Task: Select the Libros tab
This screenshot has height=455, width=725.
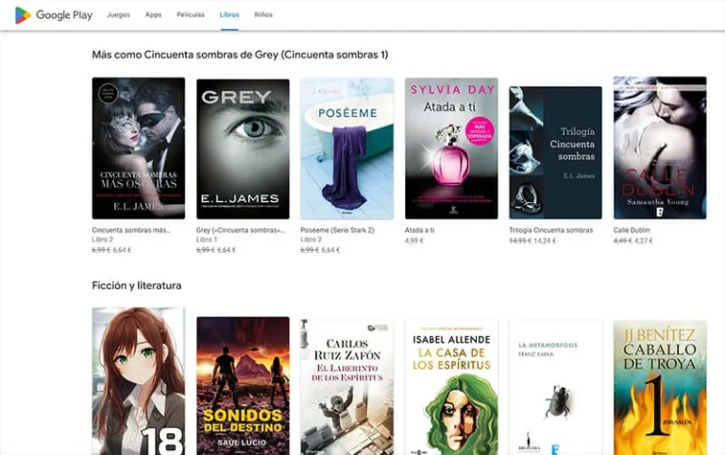Action: pyautogui.click(x=229, y=15)
